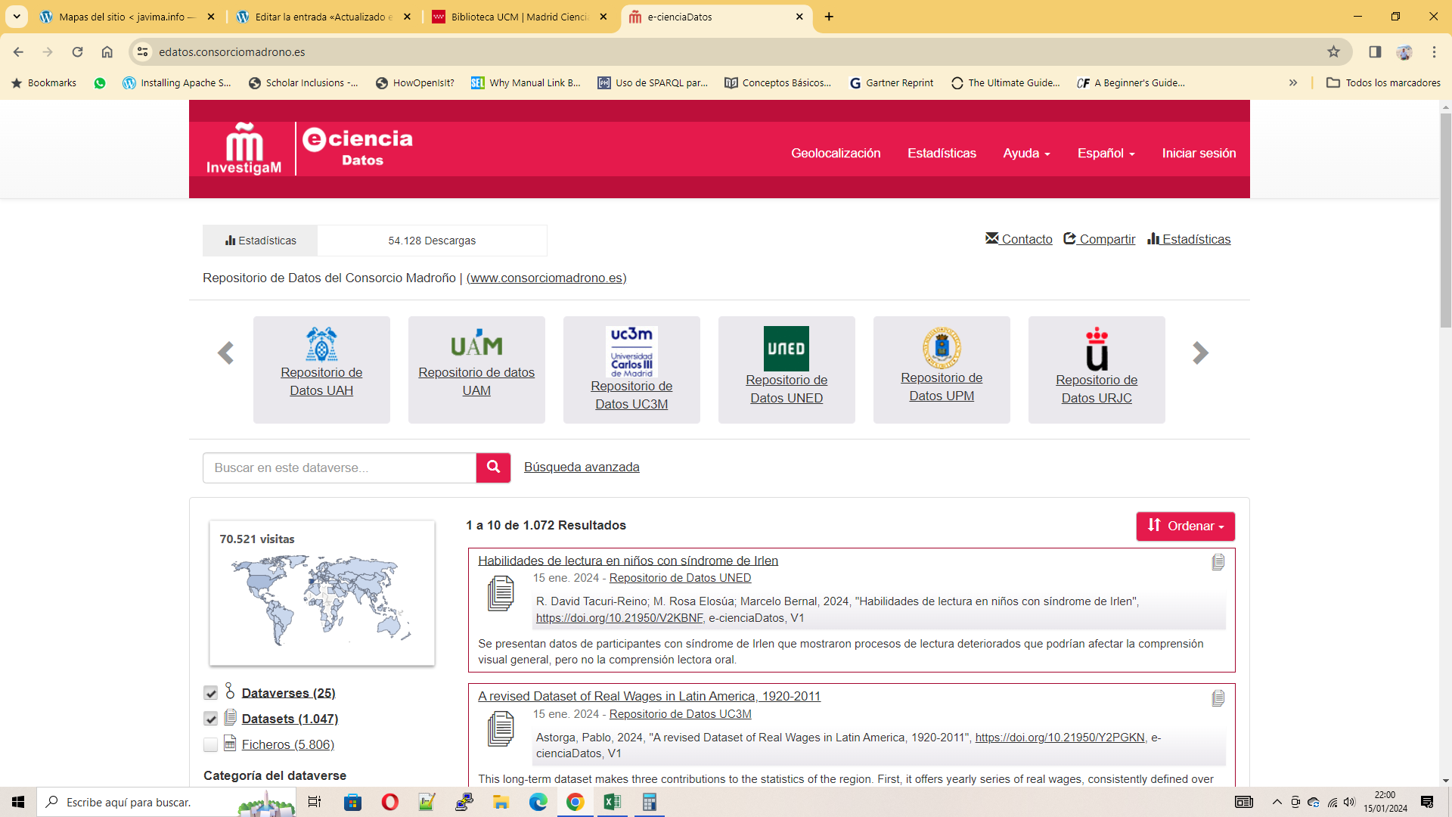The image size is (1452, 817).
Task: Click the InvestigaM header logo
Action: coord(244,149)
